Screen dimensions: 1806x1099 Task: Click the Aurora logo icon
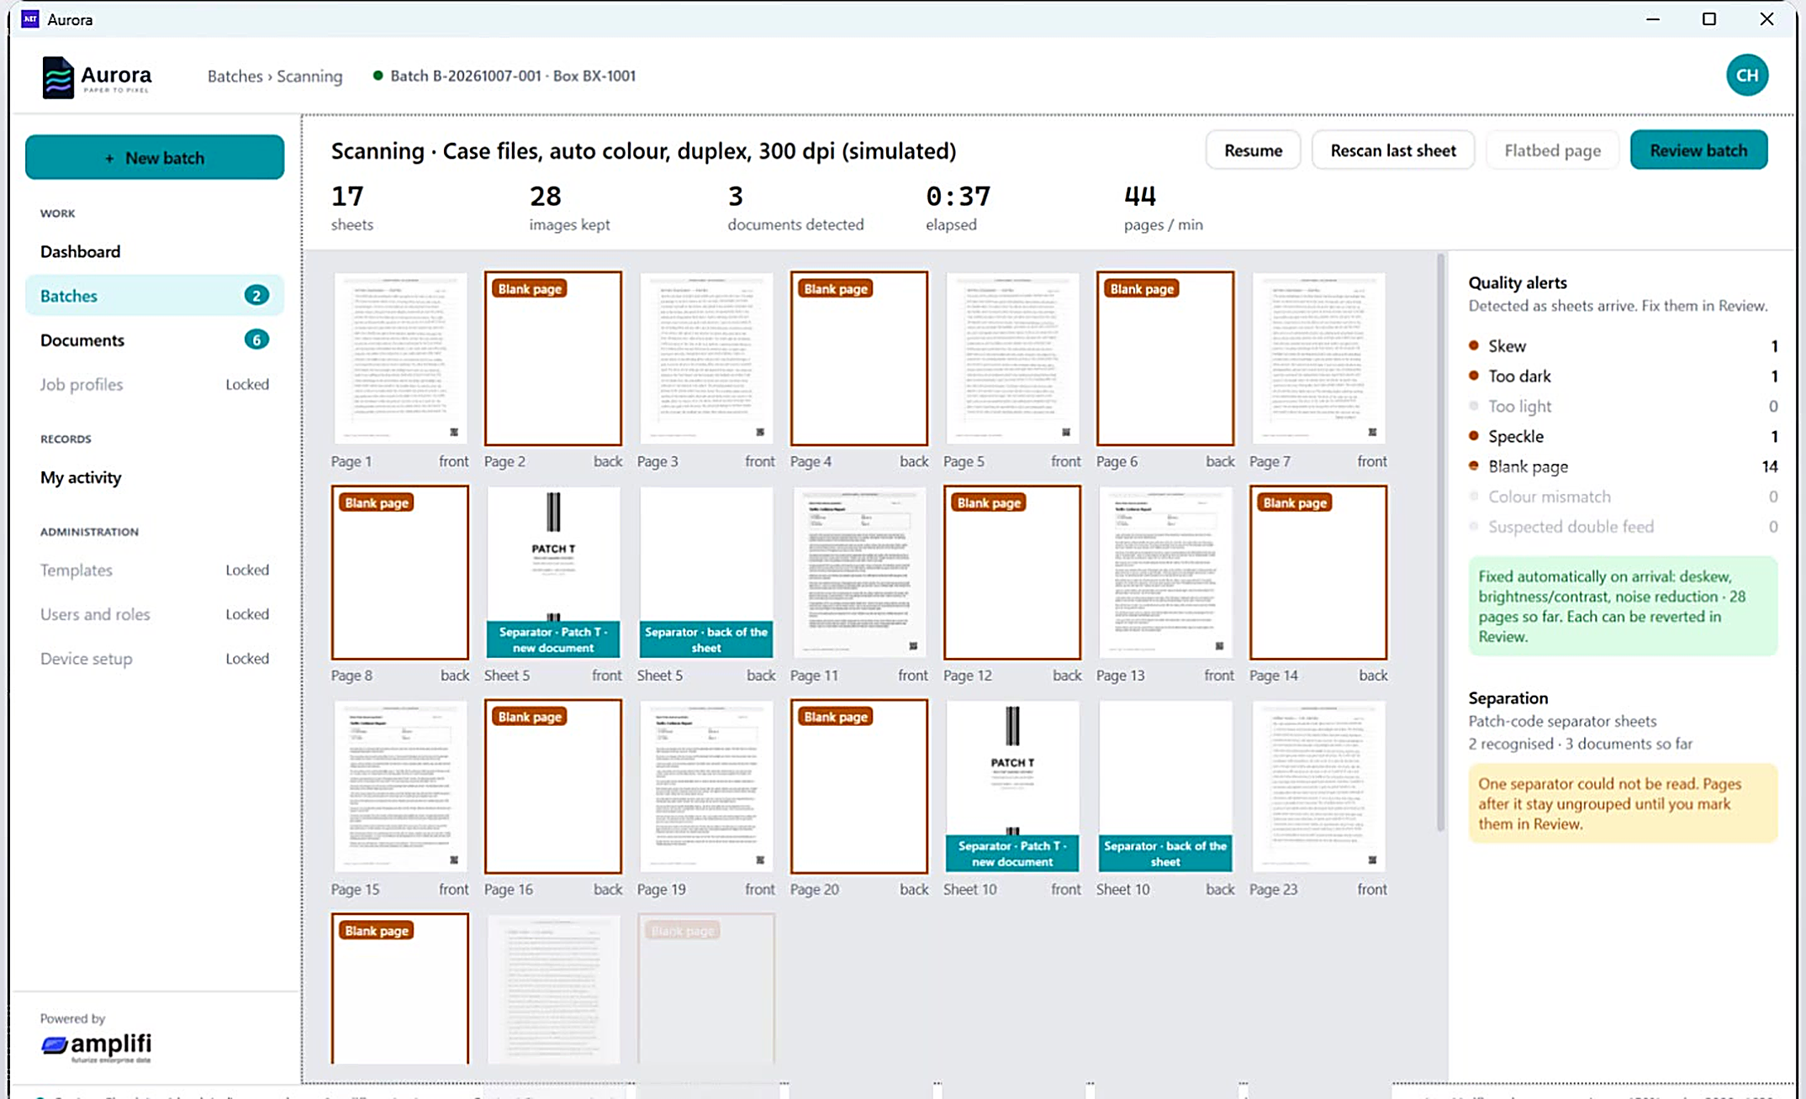(58, 77)
